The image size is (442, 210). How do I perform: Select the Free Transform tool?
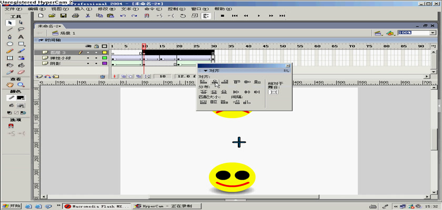(x=10, y=58)
